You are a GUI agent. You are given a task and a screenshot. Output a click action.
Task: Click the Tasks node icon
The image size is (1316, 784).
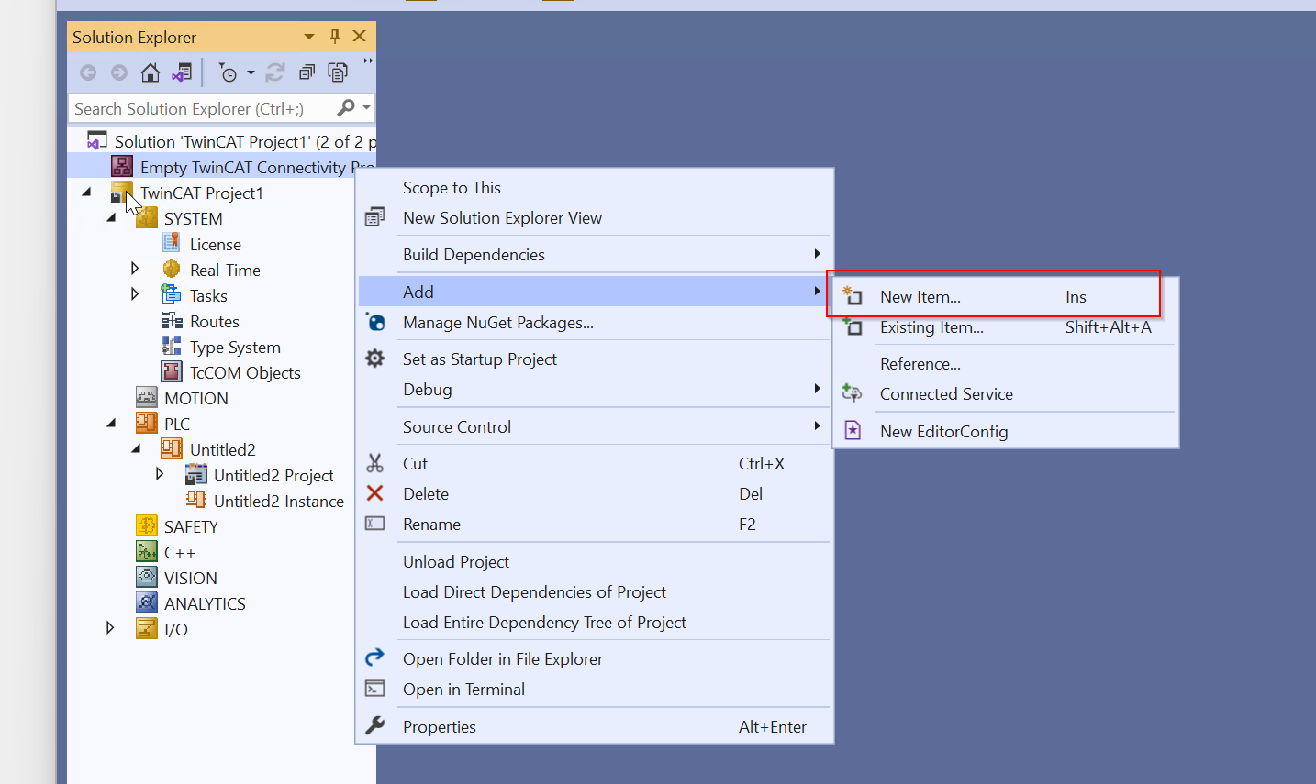click(171, 294)
